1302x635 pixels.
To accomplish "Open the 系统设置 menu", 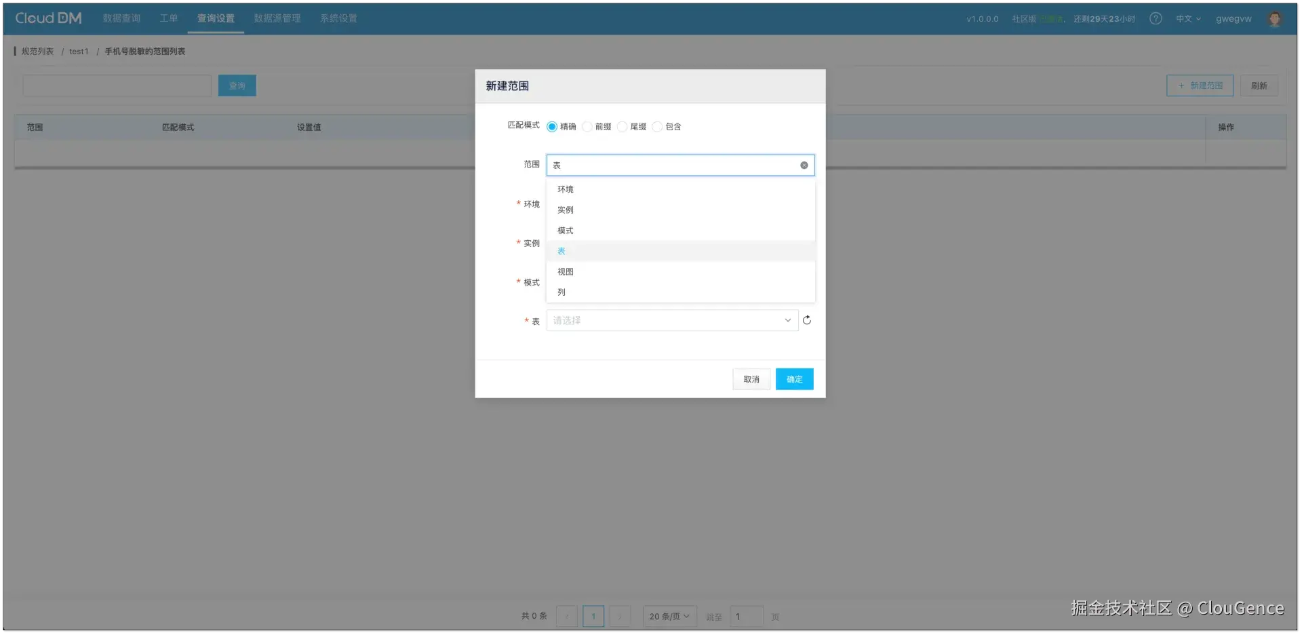I will (338, 18).
